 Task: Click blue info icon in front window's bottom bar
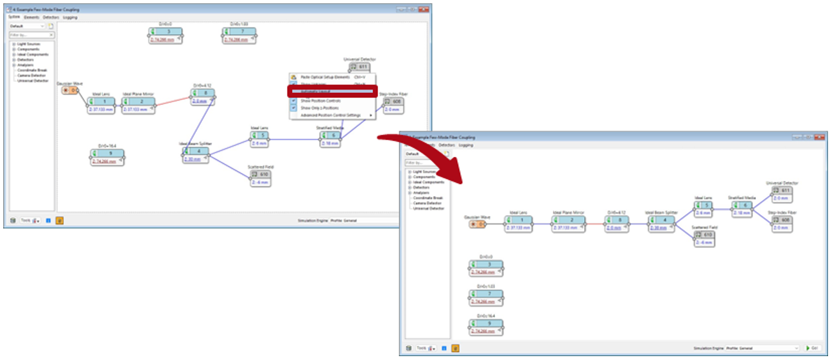tap(443, 348)
